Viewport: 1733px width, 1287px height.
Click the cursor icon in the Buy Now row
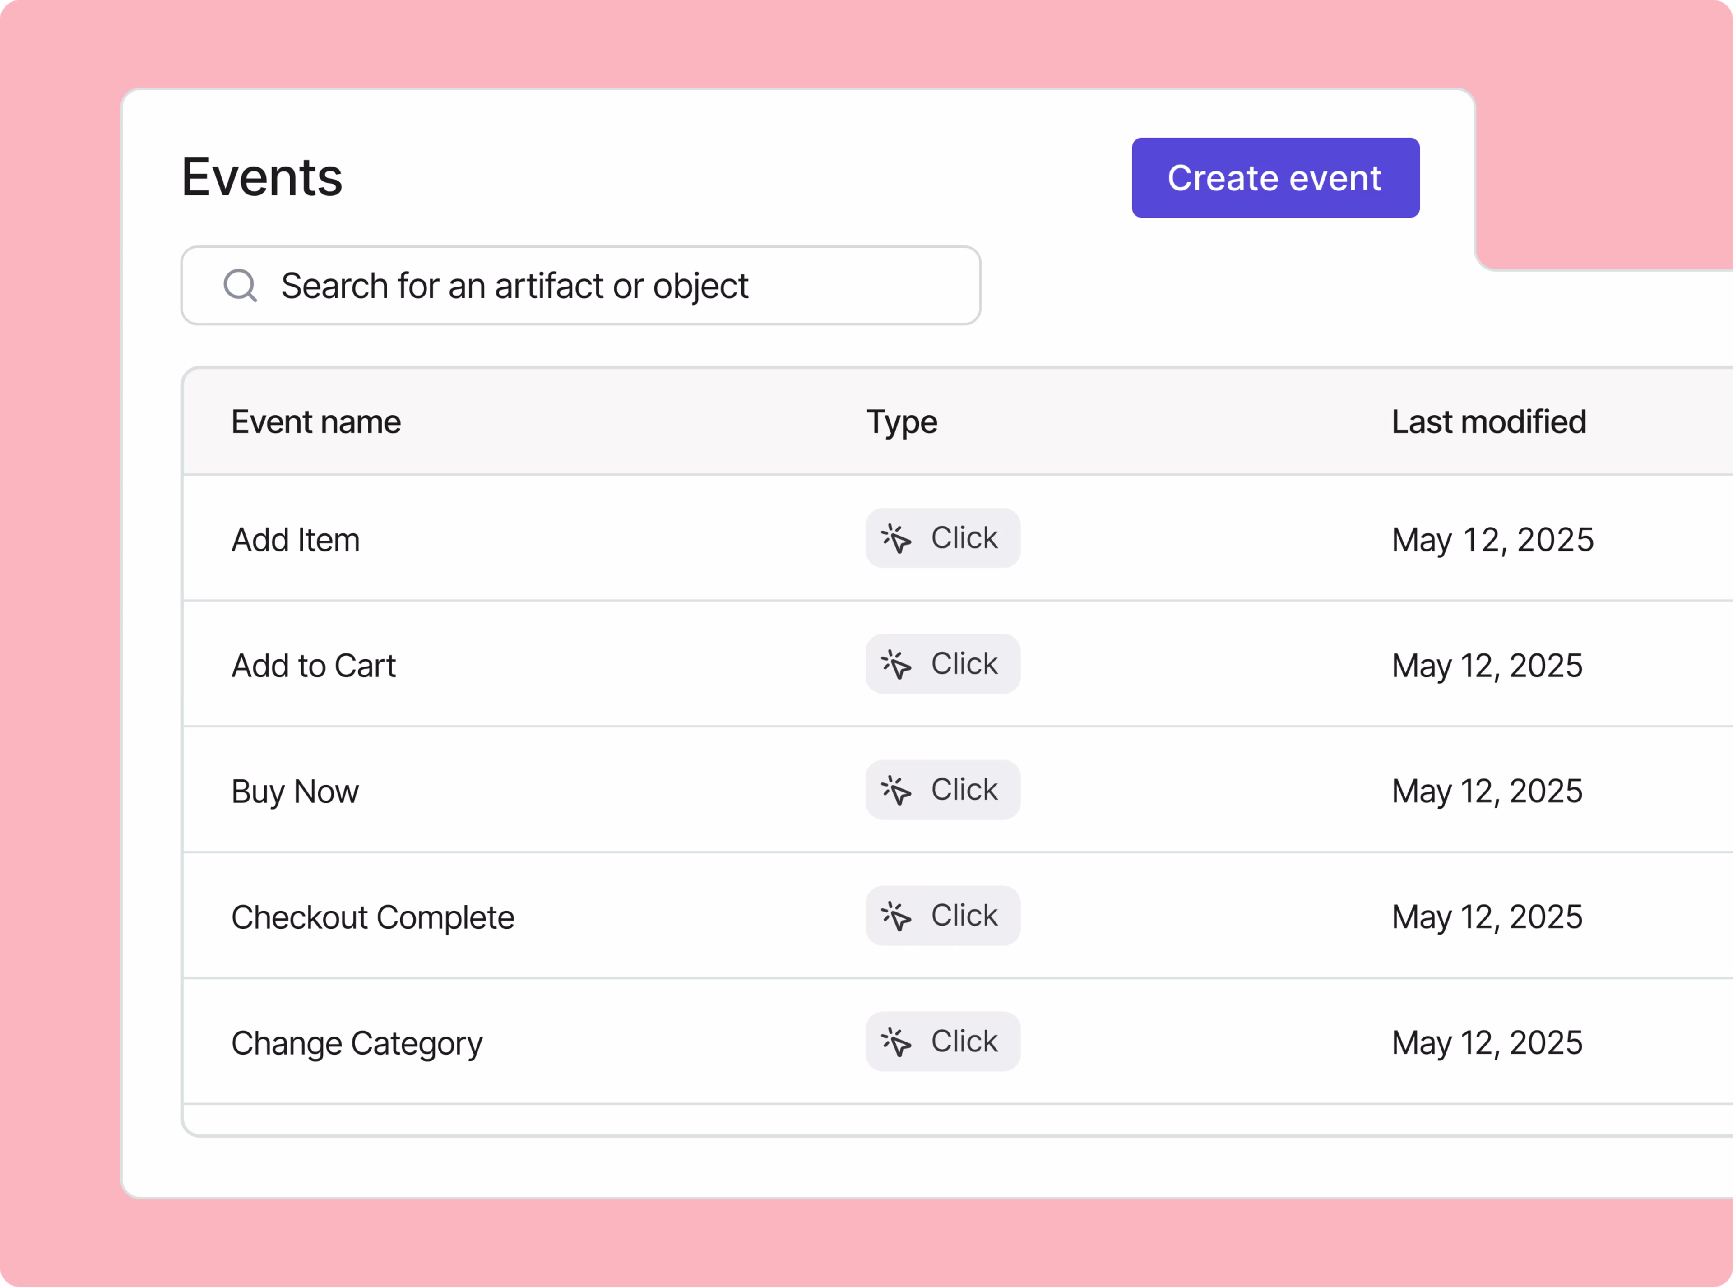(x=897, y=789)
